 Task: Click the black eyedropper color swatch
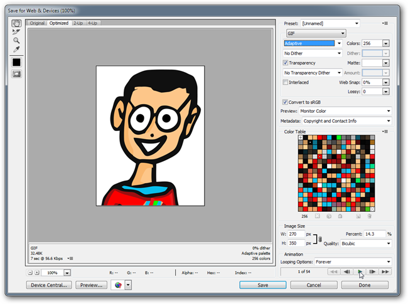[16, 62]
